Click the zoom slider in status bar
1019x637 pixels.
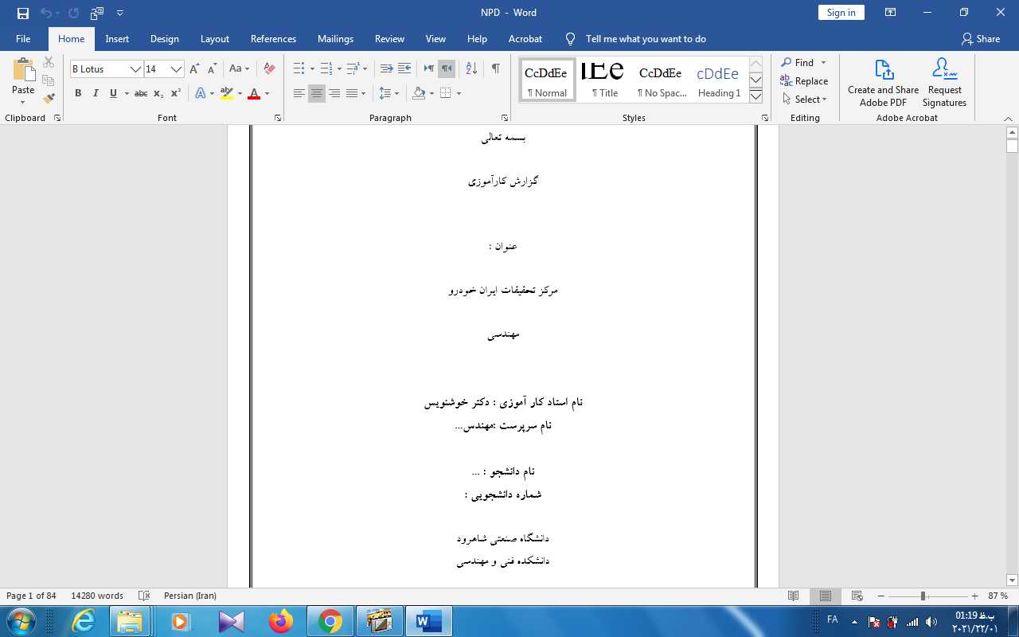[923, 596]
